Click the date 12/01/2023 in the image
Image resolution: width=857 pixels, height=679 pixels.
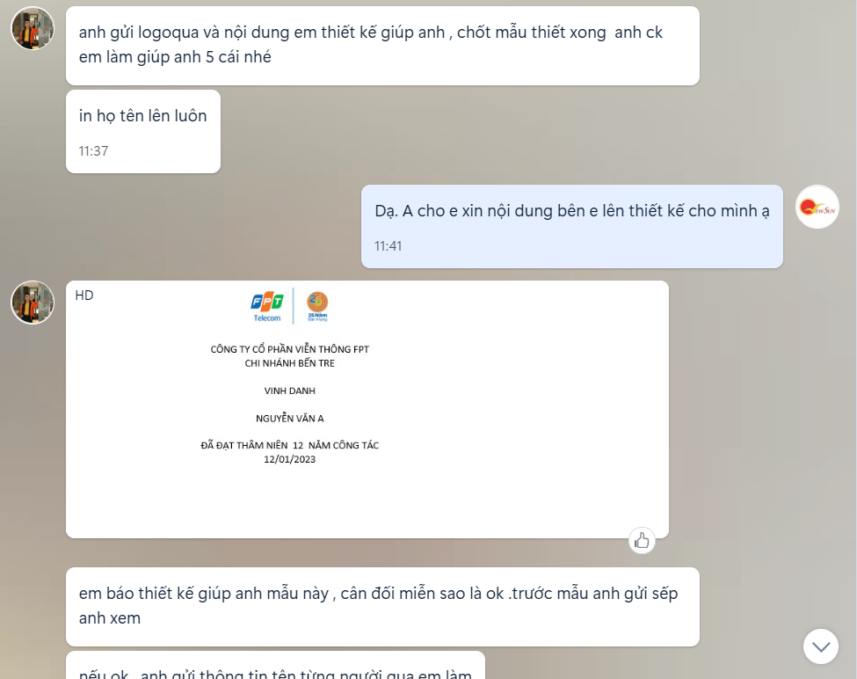tap(290, 459)
